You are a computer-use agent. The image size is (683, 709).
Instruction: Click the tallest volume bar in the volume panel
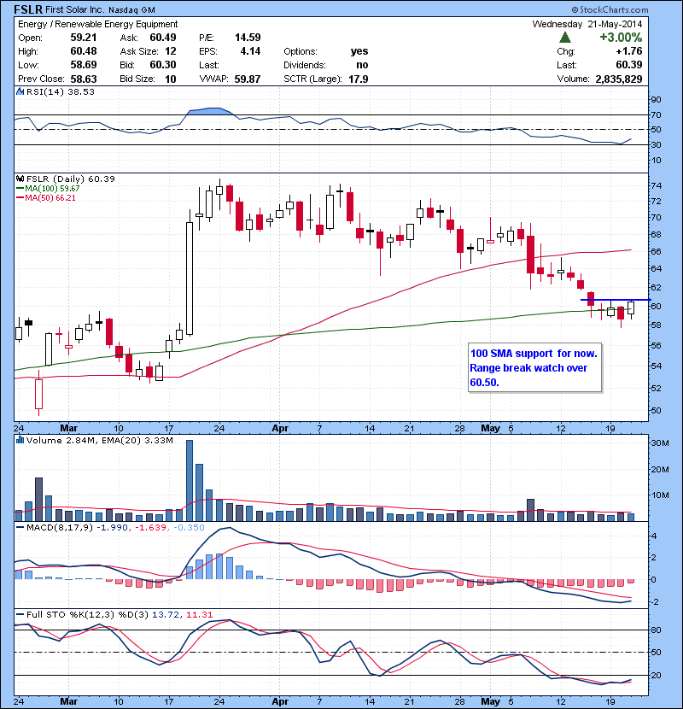click(x=190, y=481)
